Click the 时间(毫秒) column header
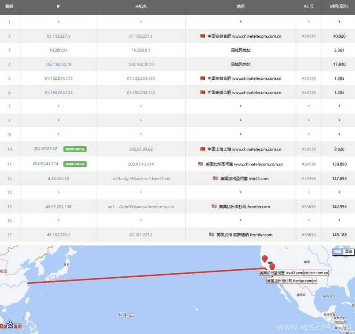Image resolution: width=355 pixels, height=334 pixels. point(339,7)
